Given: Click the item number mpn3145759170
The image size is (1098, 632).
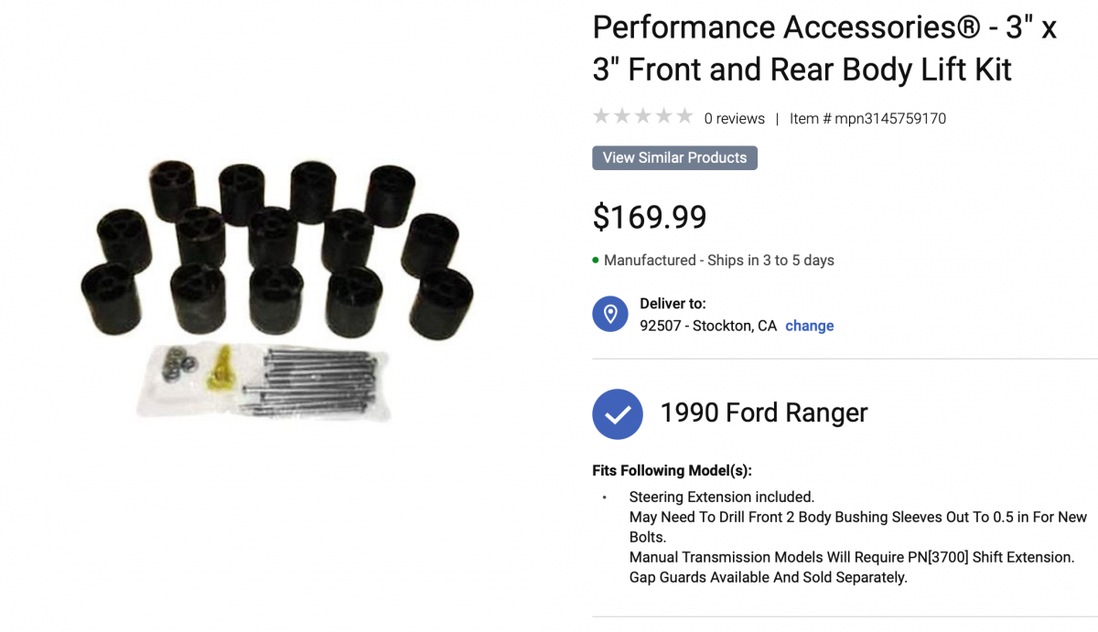Looking at the screenshot, I should (867, 119).
